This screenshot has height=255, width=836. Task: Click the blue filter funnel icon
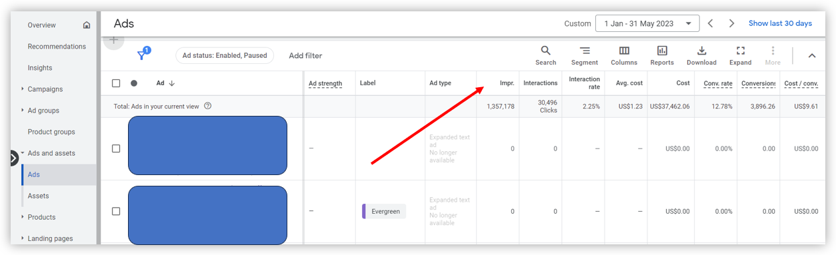click(x=142, y=55)
